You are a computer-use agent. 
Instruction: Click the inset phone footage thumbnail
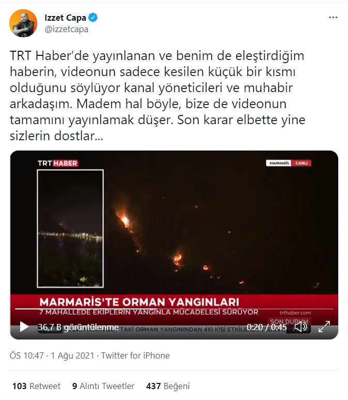click(x=70, y=229)
